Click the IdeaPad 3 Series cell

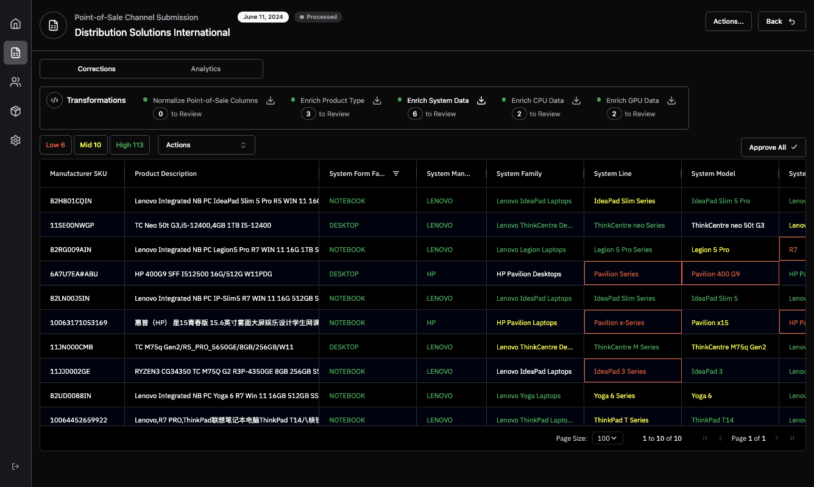pos(632,371)
